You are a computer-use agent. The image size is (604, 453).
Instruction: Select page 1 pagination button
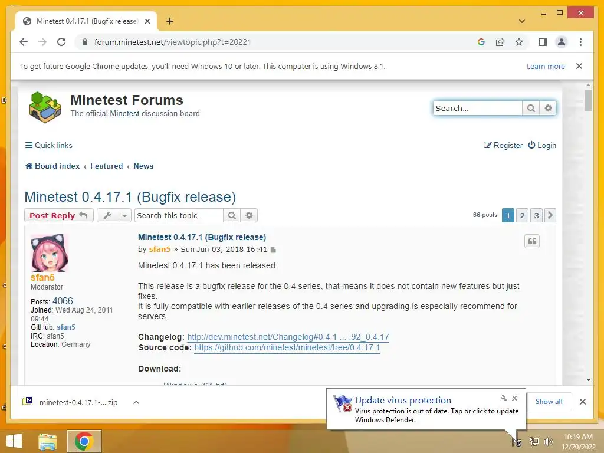tap(508, 215)
